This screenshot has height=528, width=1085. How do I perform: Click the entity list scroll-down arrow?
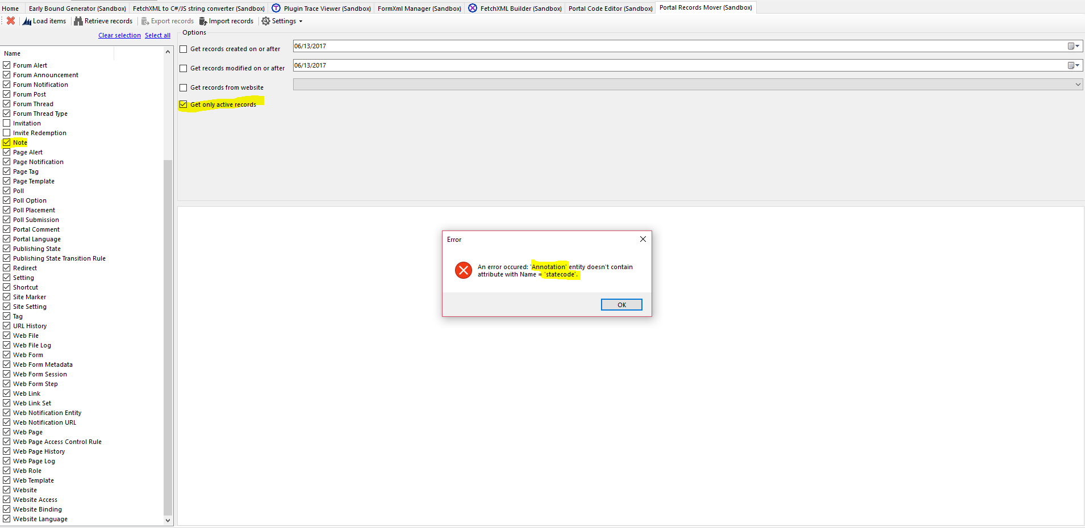tap(168, 520)
